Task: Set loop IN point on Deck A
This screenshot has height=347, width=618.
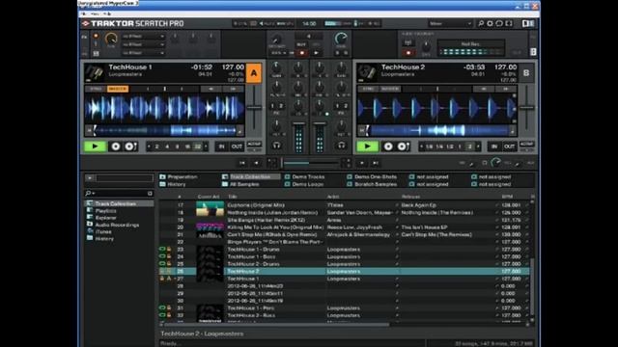Action: (221, 147)
